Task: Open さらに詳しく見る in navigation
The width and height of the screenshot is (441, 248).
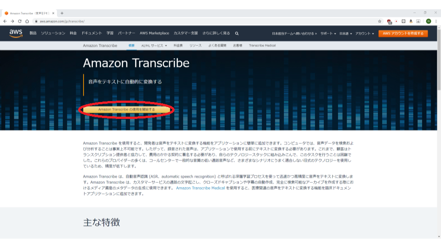Action: tap(216, 33)
